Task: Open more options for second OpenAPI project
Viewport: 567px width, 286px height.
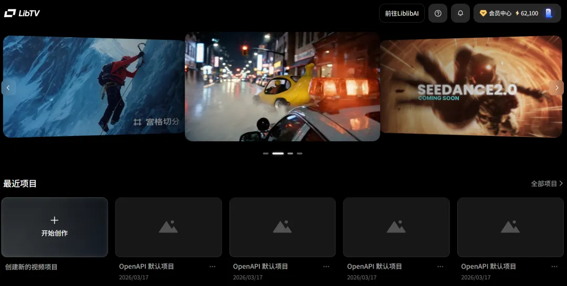Action: [326, 267]
